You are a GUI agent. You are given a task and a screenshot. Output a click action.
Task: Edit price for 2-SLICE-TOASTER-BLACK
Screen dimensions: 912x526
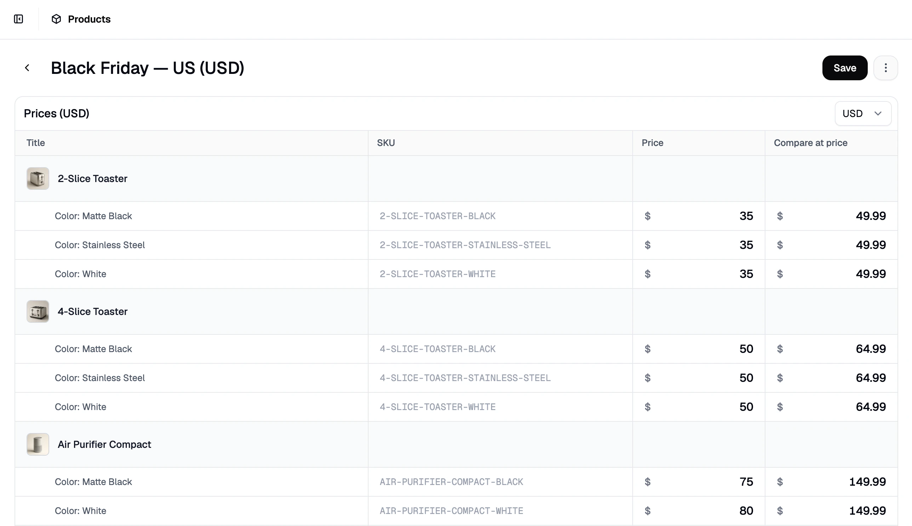tap(699, 216)
